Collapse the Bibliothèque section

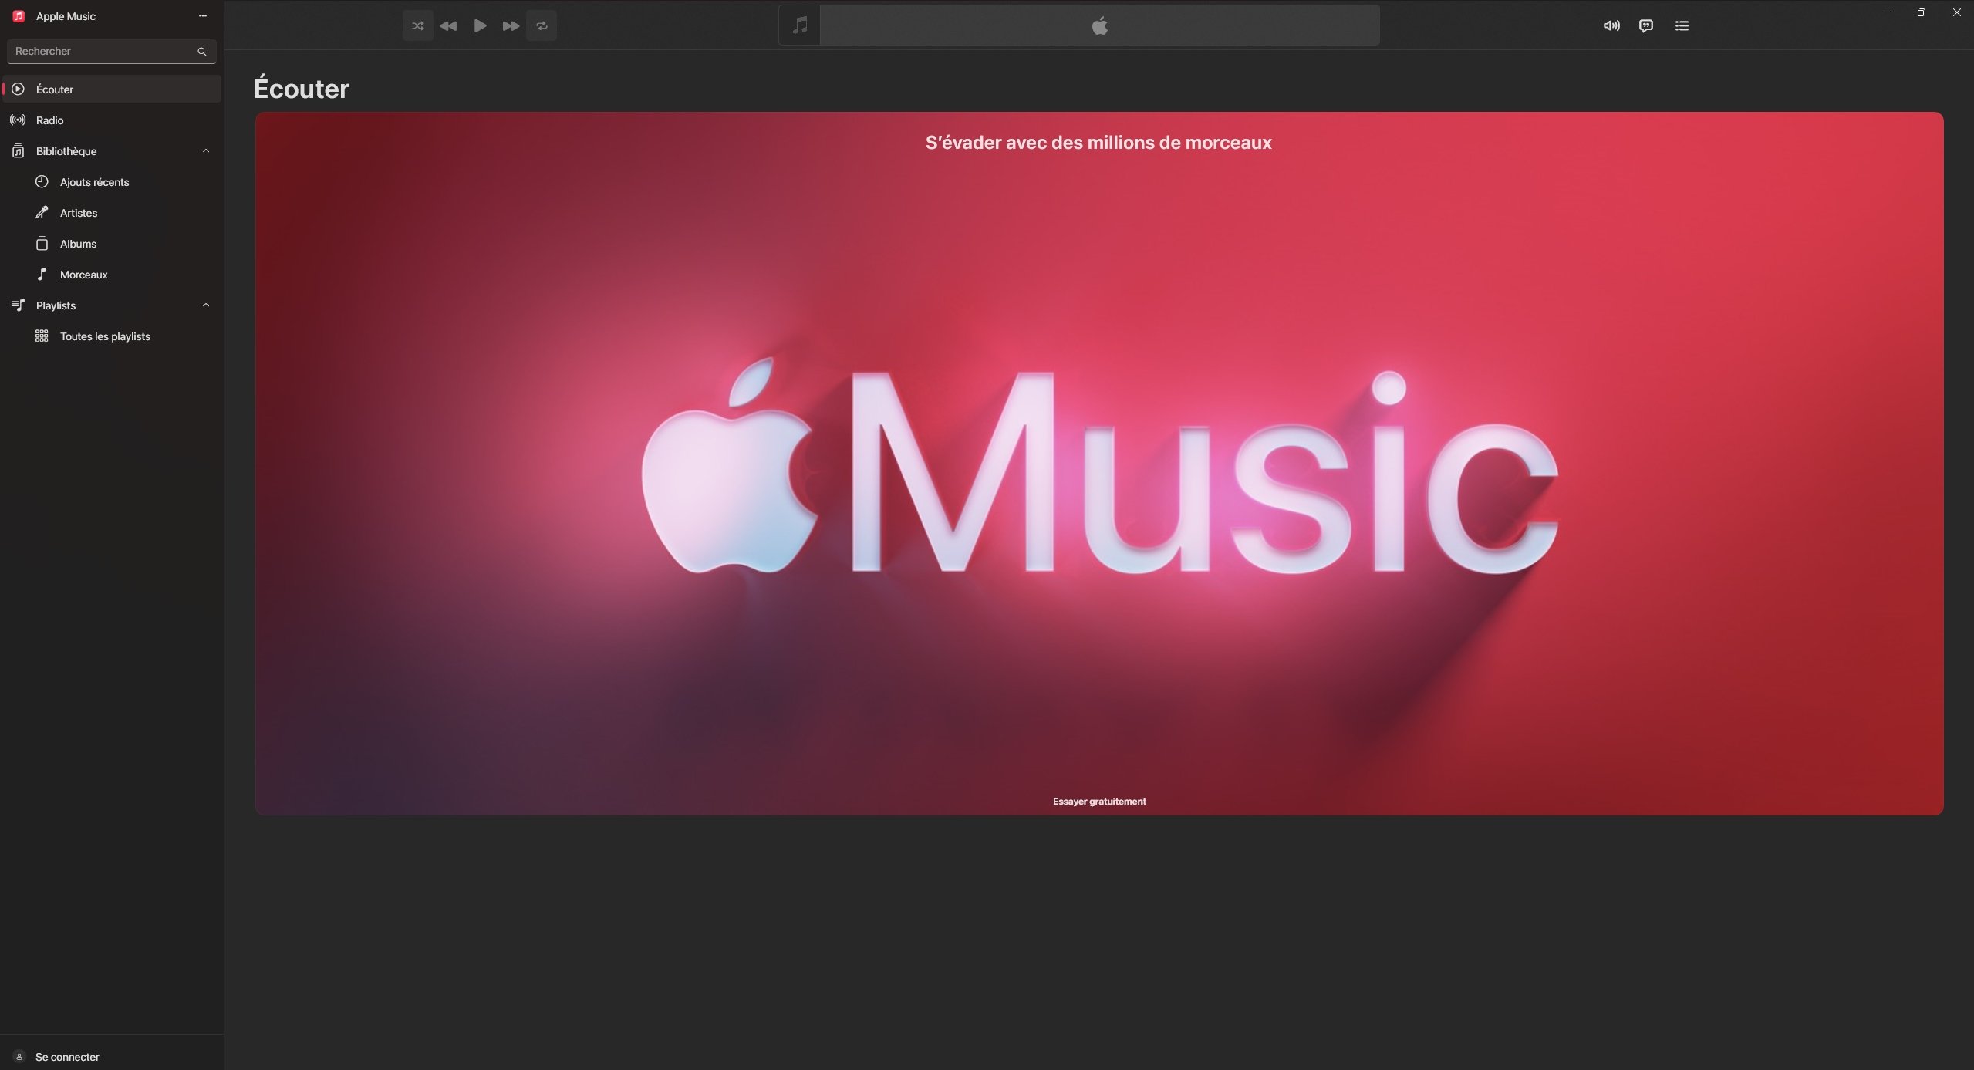[x=204, y=150]
